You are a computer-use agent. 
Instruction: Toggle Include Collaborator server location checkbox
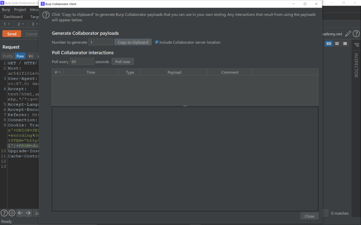[x=157, y=42]
